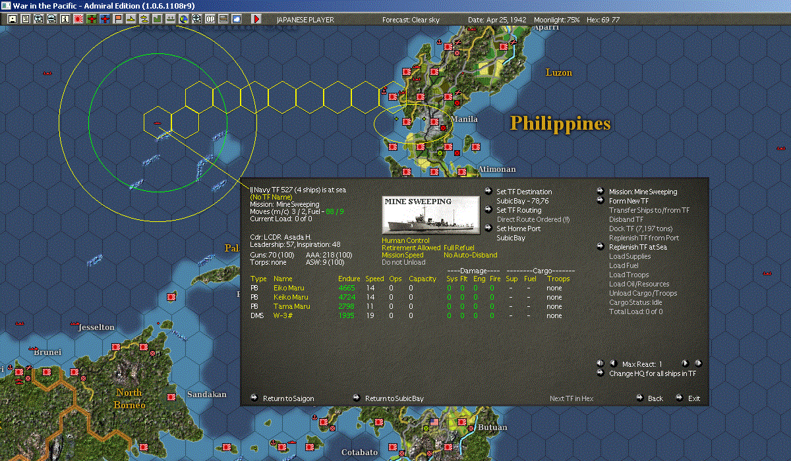Click the blue-background red aircraft icon

coord(105,19)
